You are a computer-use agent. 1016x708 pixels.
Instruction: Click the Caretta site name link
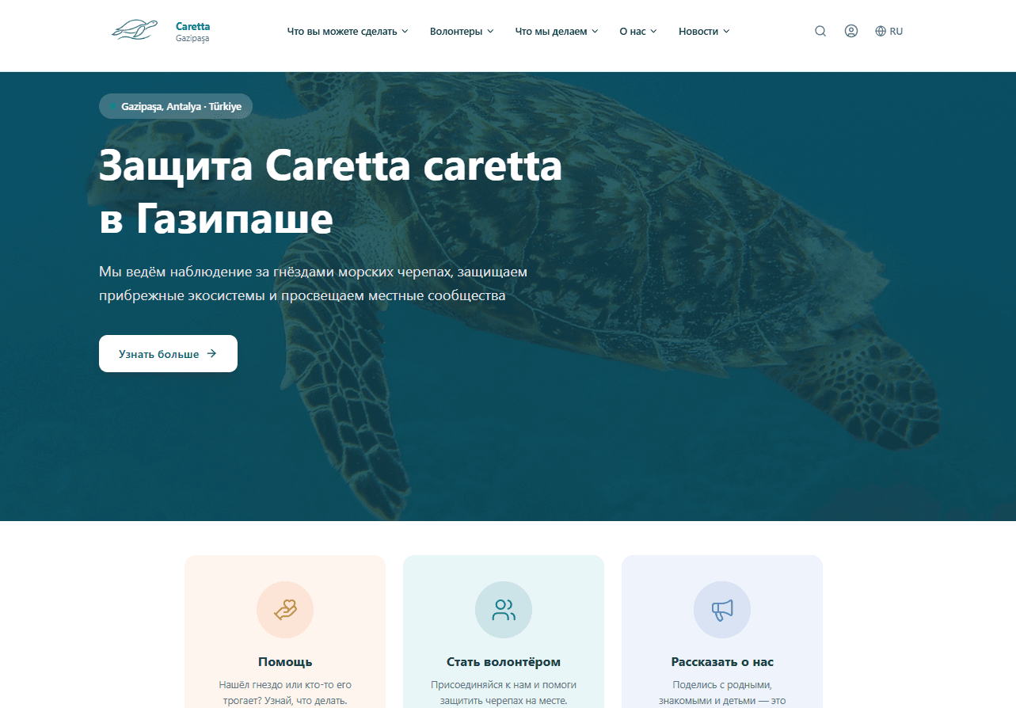(192, 26)
